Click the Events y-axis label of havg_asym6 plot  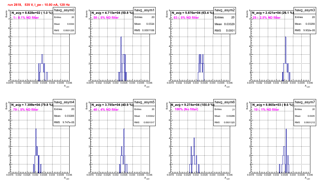(167, 106)
